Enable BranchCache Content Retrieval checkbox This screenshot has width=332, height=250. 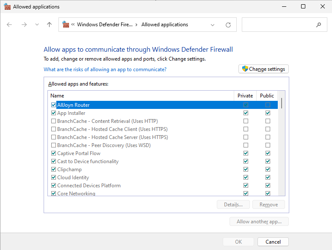click(x=53, y=121)
